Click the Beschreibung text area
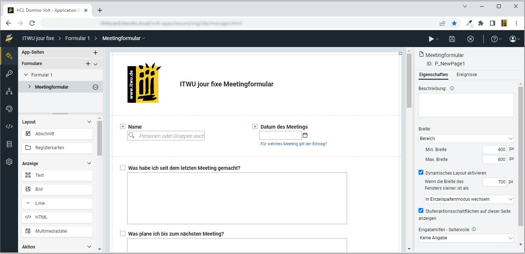Image resolution: width=525 pixels, height=254 pixels. coord(466,105)
